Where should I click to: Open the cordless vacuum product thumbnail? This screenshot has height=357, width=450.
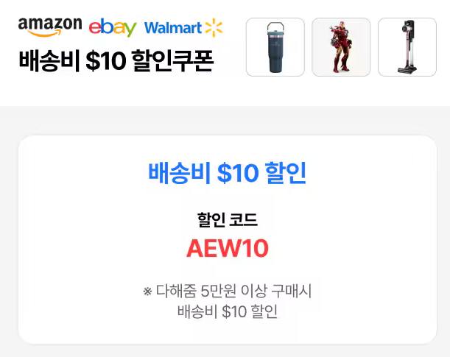[407, 47]
